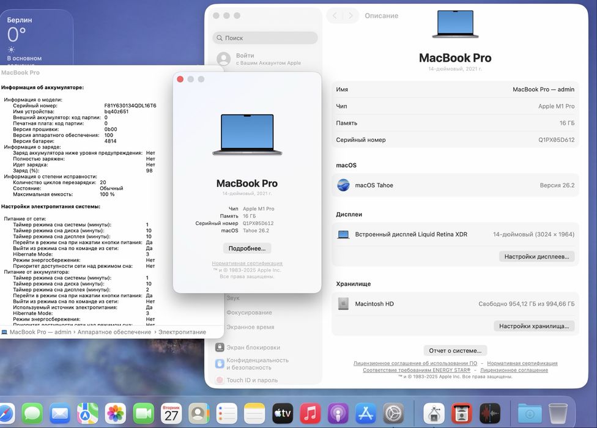The width and height of the screenshot is (597, 428).
Task: Click the built-in Liquid Retina display icon
Action: [x=343, y=235]
